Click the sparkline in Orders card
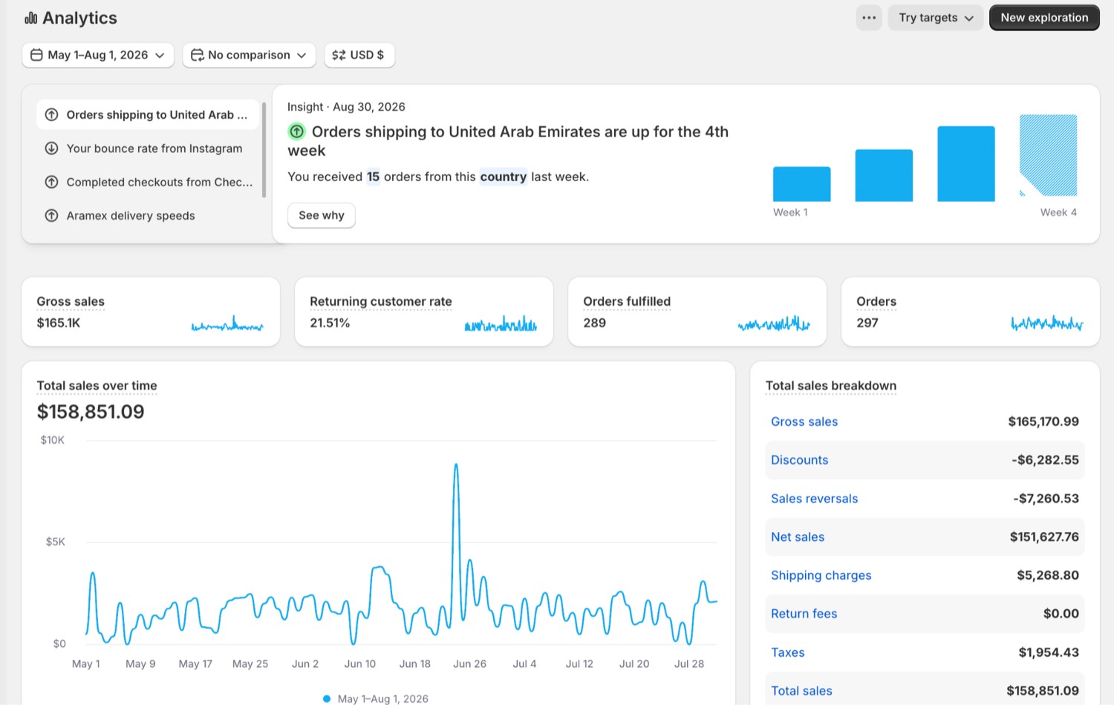Screen dimensions: 1114x705 tap(1047, 323)
